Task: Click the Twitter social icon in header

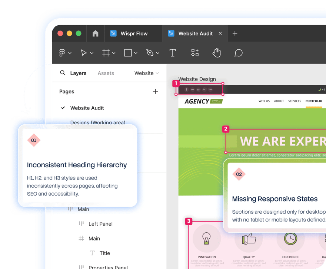Action: (193, 89)
